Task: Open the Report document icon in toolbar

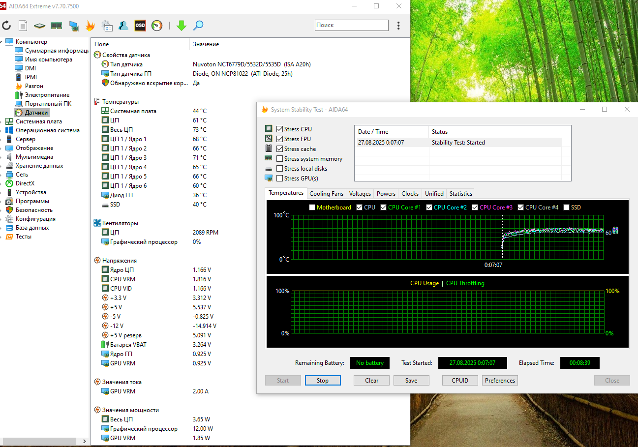Action: coord(23,26)
